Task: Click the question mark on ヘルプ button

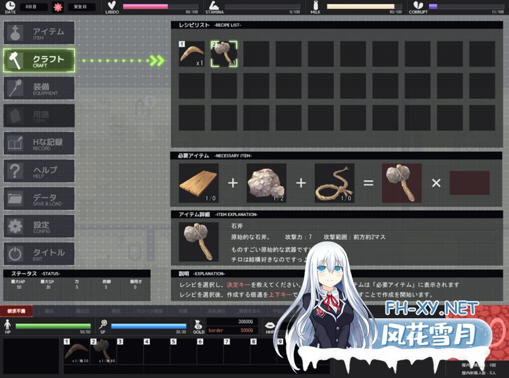Action: click(15, 171)
